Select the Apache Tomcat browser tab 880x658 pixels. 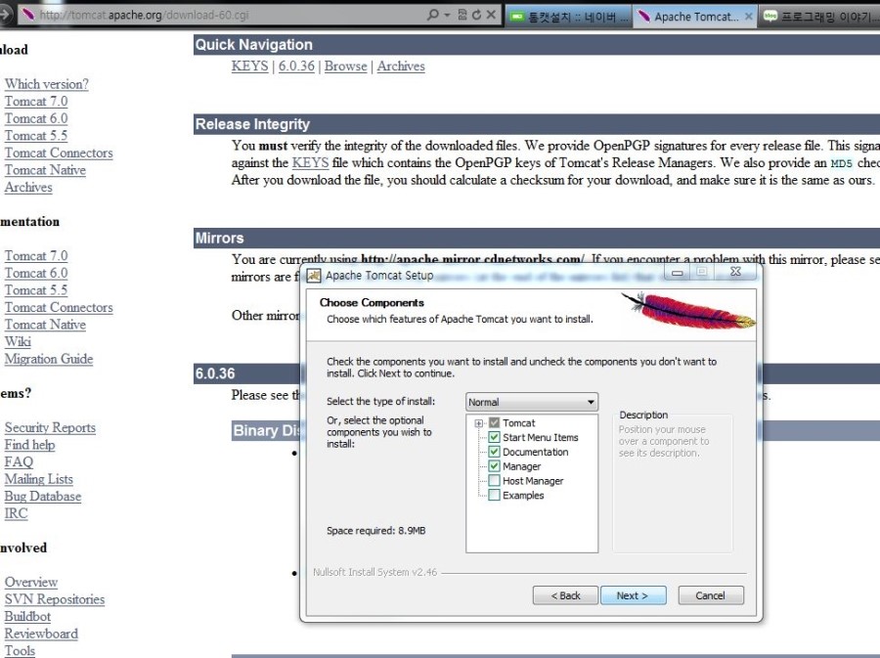695,17
